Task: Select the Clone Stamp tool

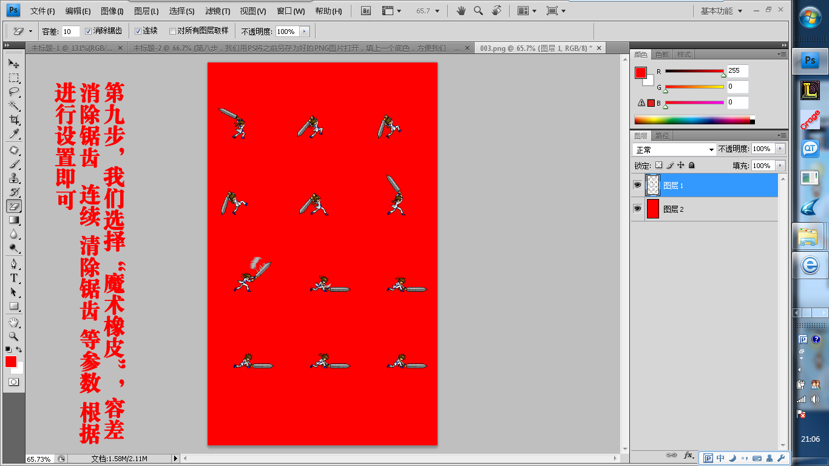Action: (13, 178)
